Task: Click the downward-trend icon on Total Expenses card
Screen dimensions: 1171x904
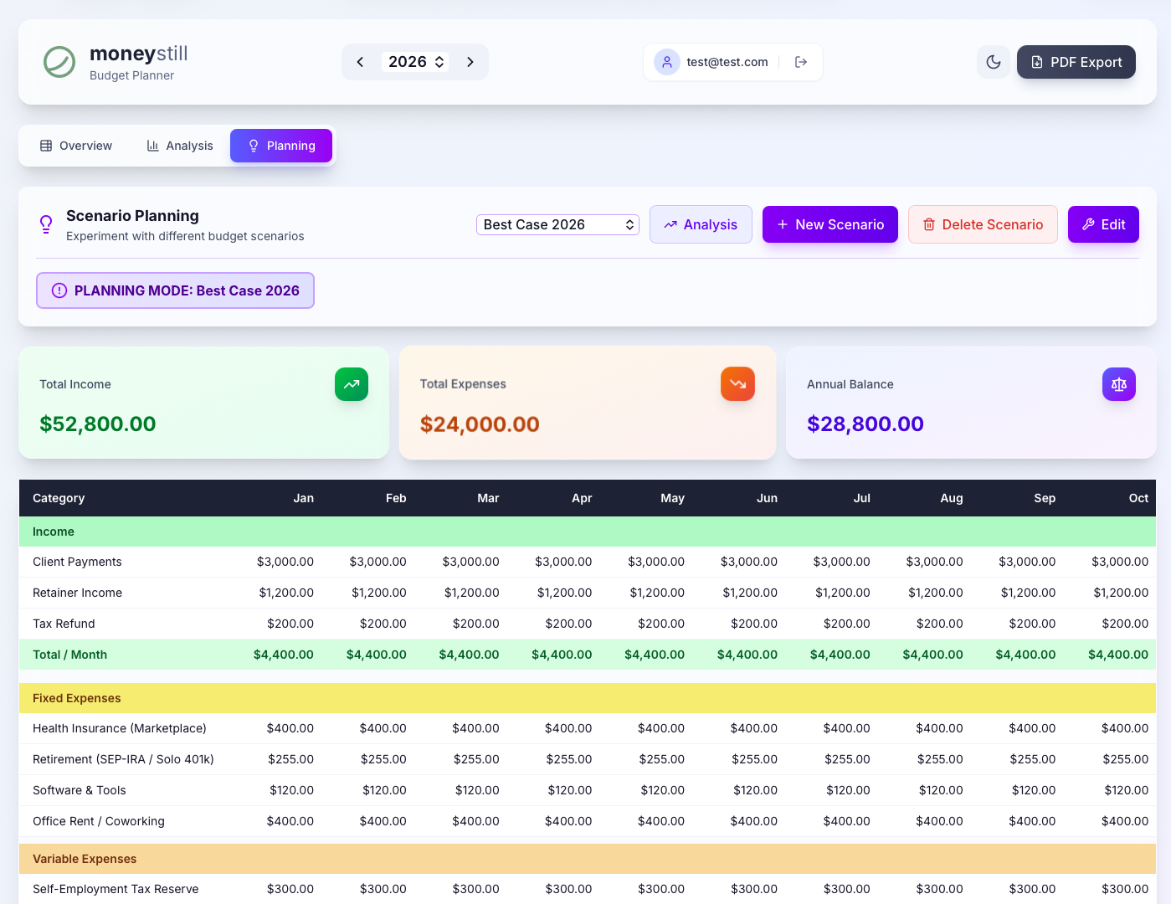Action: 737,384
